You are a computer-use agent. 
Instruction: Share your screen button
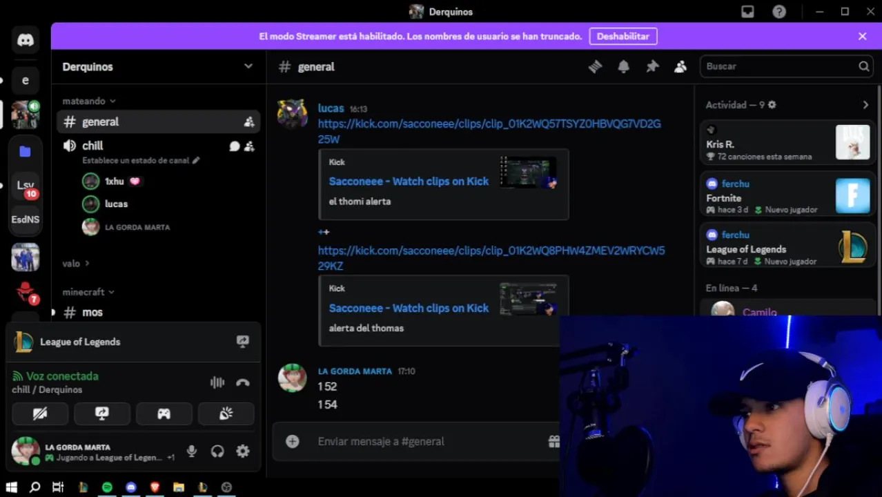pyautogui.click(x=102, y=413)
